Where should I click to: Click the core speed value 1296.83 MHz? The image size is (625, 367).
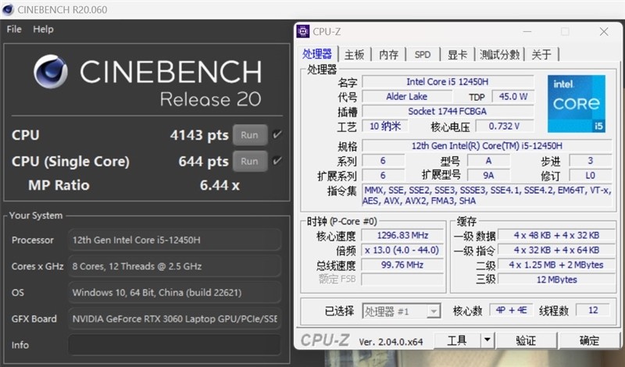pos(402,236)
